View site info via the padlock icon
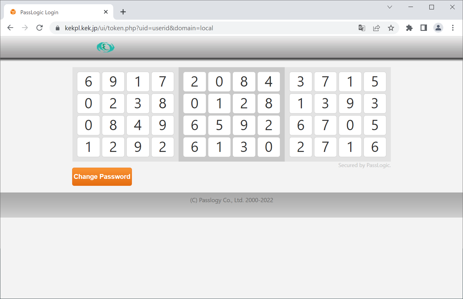Screen dimensions: 463x299 tap(58, 28)
